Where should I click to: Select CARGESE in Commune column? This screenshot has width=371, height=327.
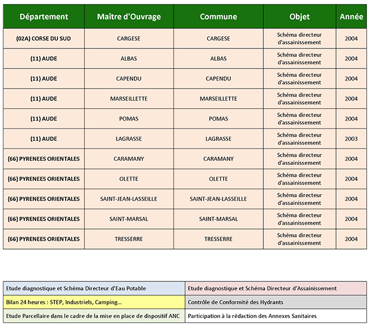coord(218,38)
